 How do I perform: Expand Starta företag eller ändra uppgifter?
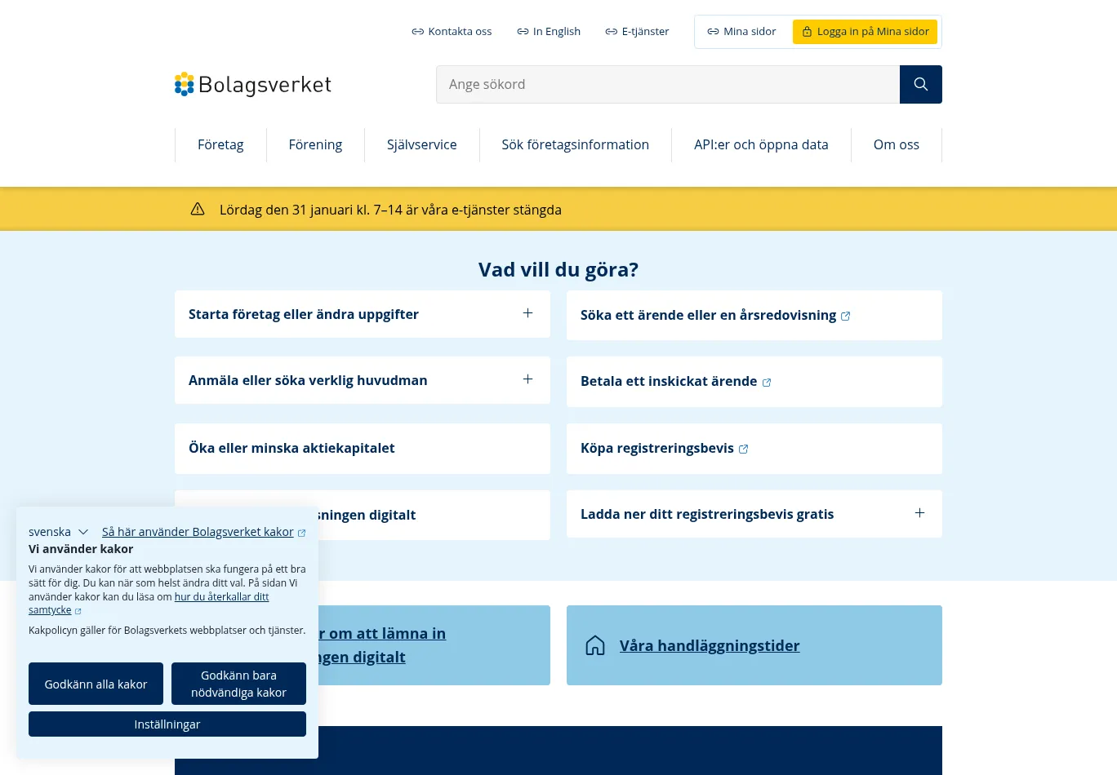point(527,313)
